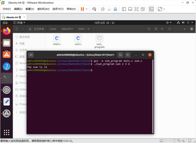Revert to the previous snapshot icon
The image size is (196, 143).
coord(109,9)
